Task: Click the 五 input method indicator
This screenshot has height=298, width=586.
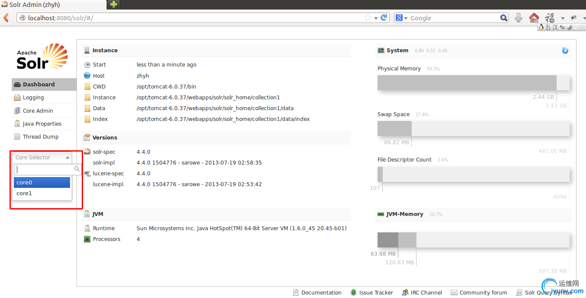Action: (548, 27)
